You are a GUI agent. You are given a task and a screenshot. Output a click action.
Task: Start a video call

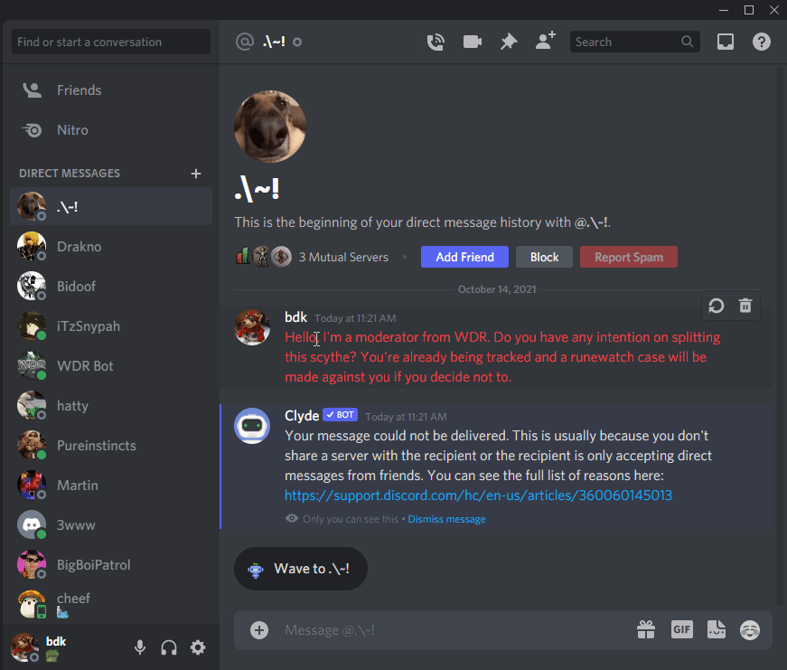click(473, 42)
